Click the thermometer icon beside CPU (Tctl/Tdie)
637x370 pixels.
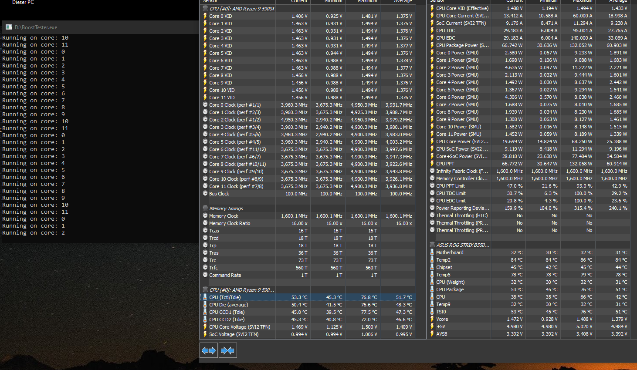[x=205, y=297]
